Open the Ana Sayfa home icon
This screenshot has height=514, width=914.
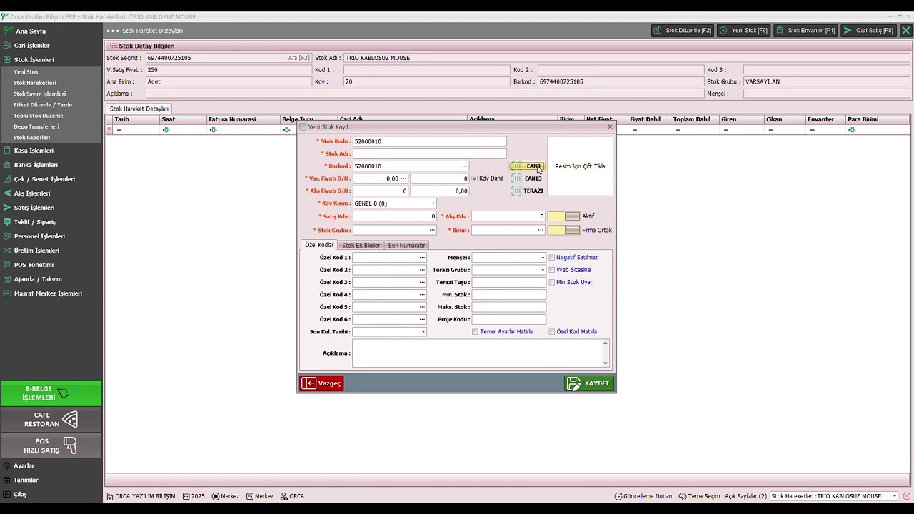pyautogui.click(x=7, y=31)
